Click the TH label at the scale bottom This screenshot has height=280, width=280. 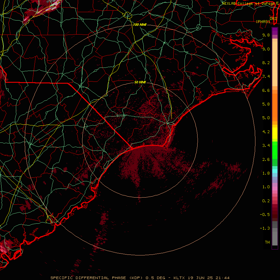tap(267, 242)
